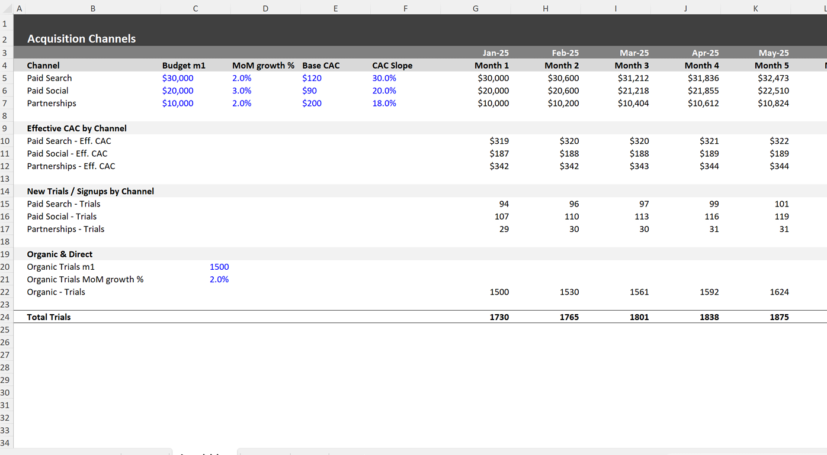Select CAC Slope value 18.0%

(x=384, y=103)
